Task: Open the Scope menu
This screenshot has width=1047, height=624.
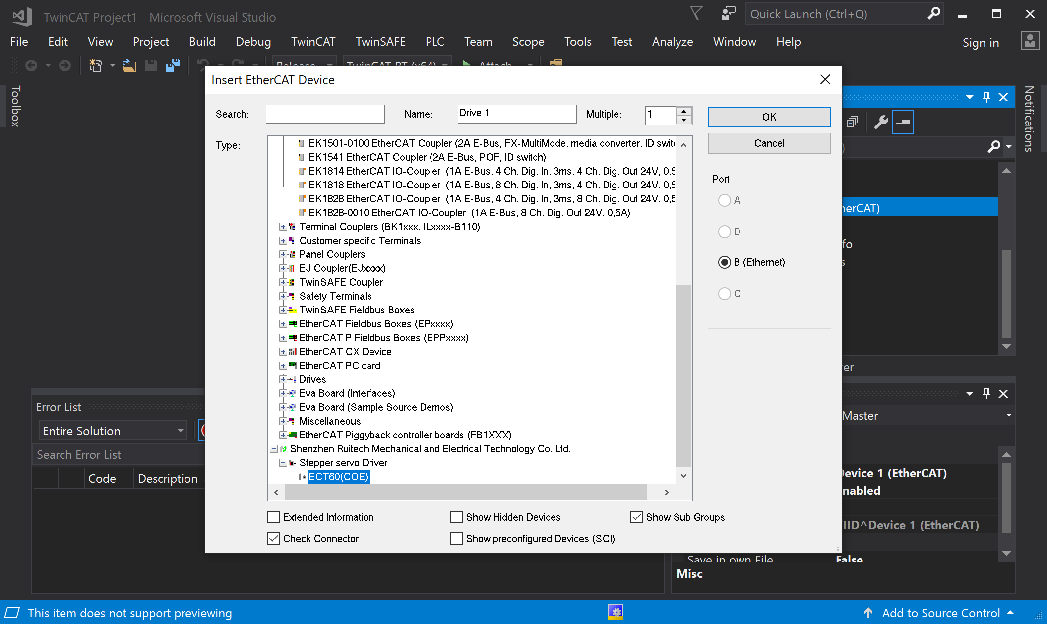Action: pos(528,42)
